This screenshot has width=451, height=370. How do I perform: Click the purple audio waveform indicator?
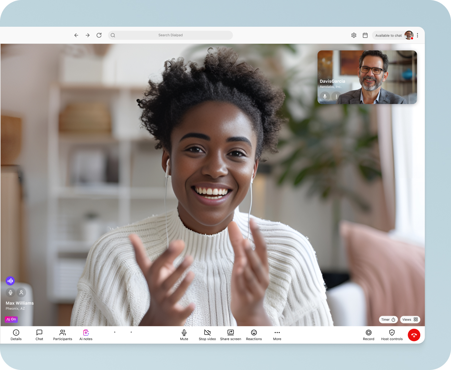tap(10, 281)
